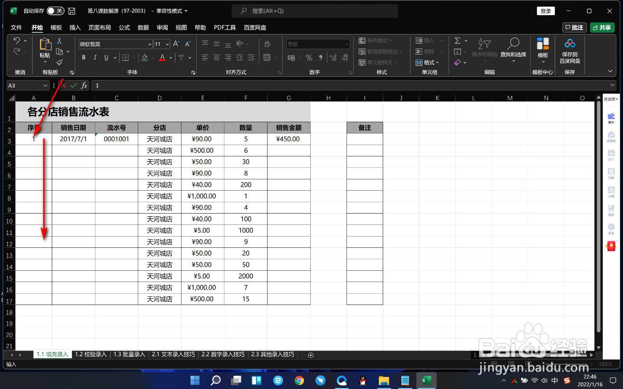
Task: Open Find and Select magnifier
Action: 513,44
